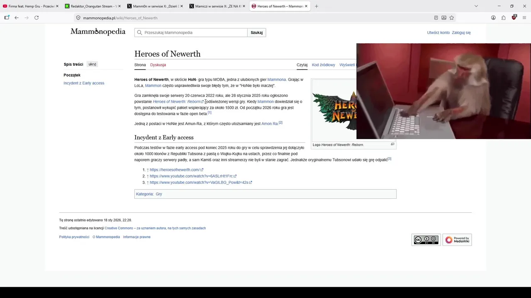Open the Zaloguj się link
This screenshot has width=531, height=298.
(461, 33)
